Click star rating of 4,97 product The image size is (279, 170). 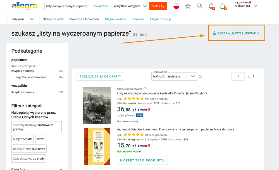point(133,99)
